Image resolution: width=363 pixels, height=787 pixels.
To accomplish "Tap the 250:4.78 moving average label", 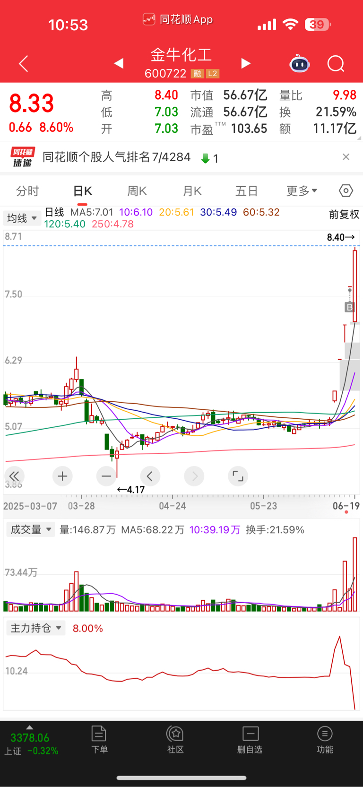I will (112, 224).
